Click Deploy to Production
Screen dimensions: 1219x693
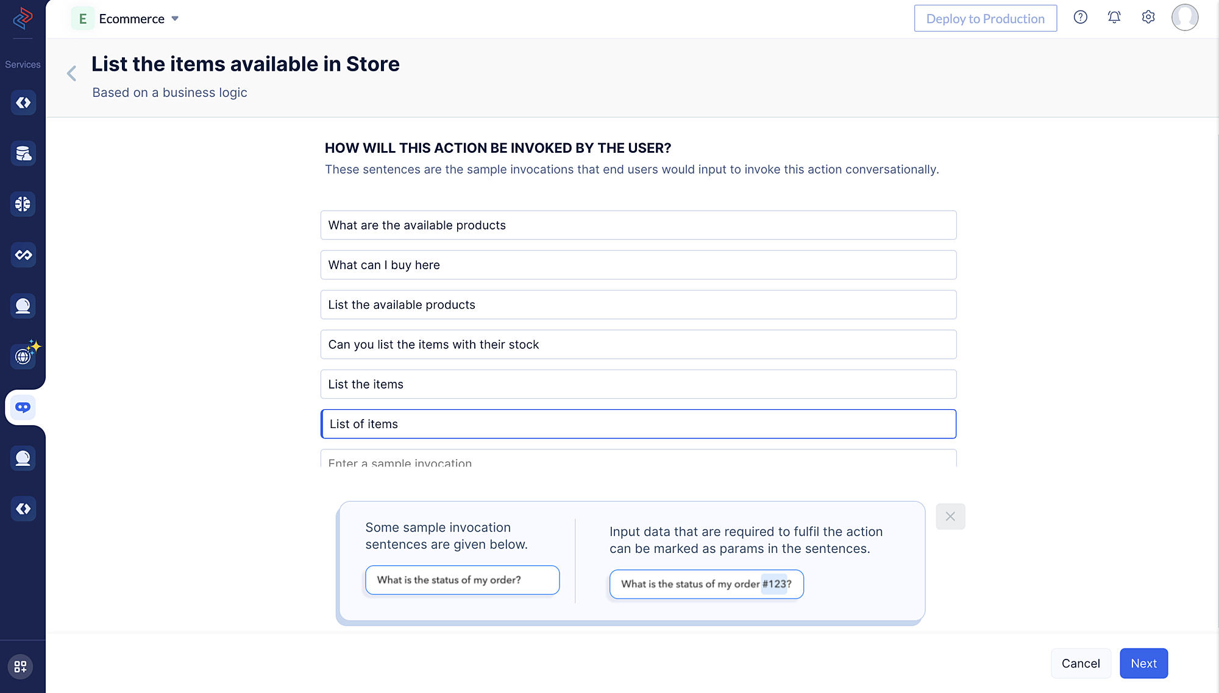[x=985, y=19]
